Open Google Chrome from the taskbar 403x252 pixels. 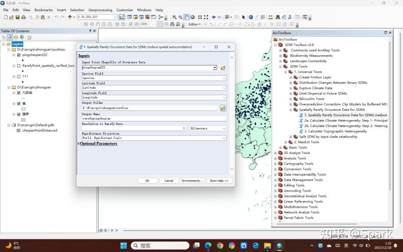(220, 245)
